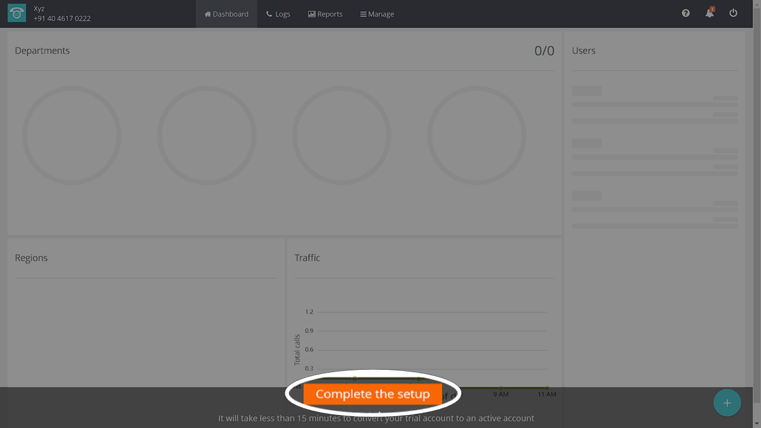Go to the Reports tab
The width and height of the screenshot is (761, 428).
point(325,14)
